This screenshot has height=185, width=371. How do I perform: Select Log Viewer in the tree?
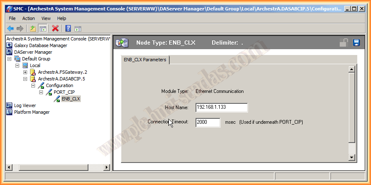[25, 105]
